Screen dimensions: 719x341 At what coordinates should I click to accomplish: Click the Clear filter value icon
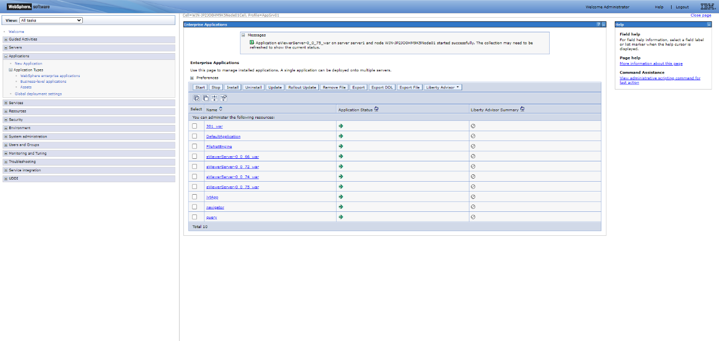(x=224, y=98)
